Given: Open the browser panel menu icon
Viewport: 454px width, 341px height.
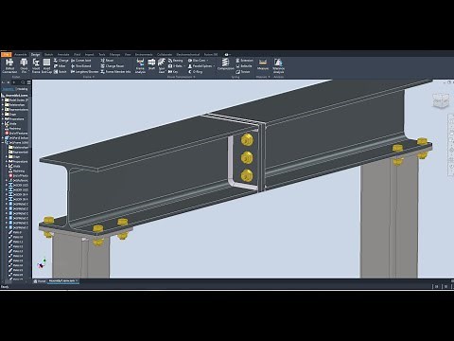Looking at the screenshot, I should click(28, 82).
